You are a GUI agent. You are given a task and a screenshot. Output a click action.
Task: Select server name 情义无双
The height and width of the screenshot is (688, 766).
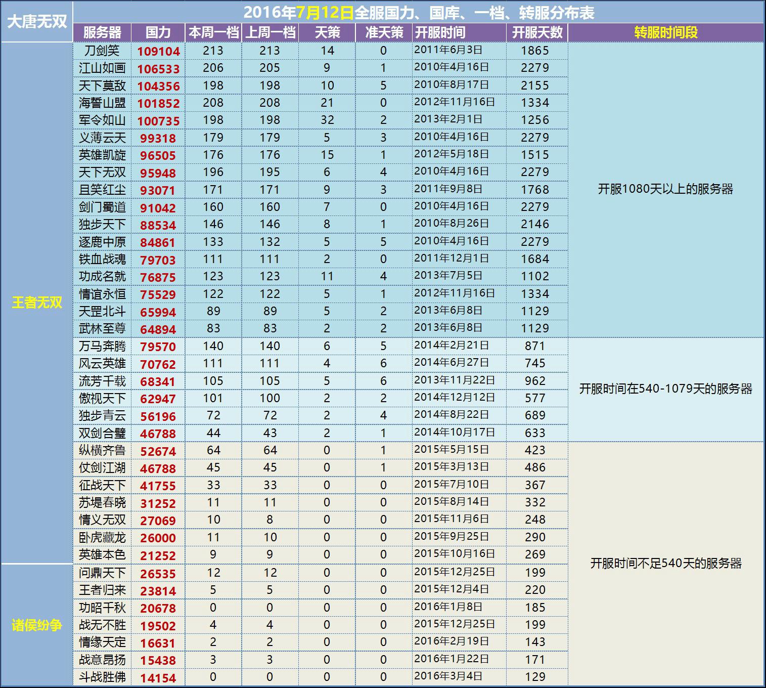(102, 520)
